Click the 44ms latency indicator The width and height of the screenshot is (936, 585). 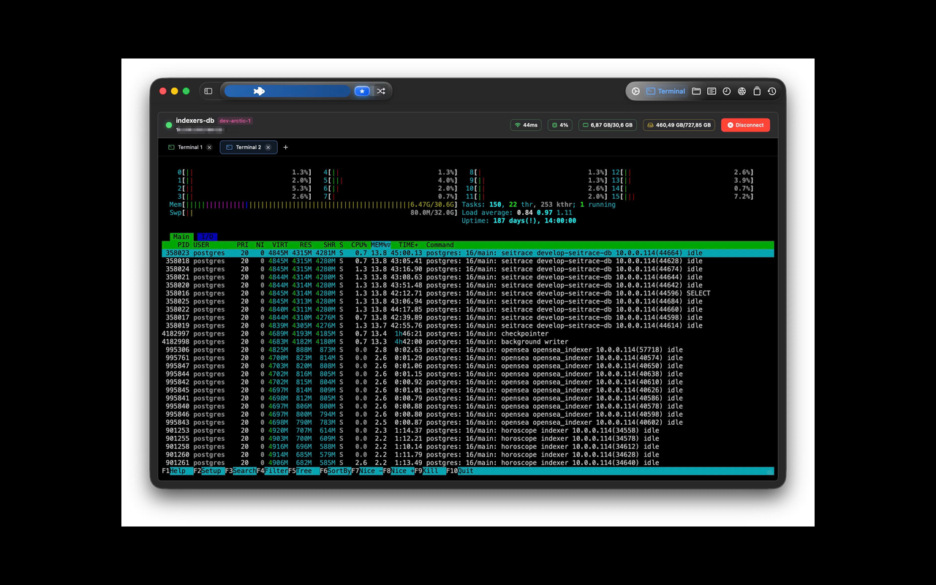click(526, 125)
